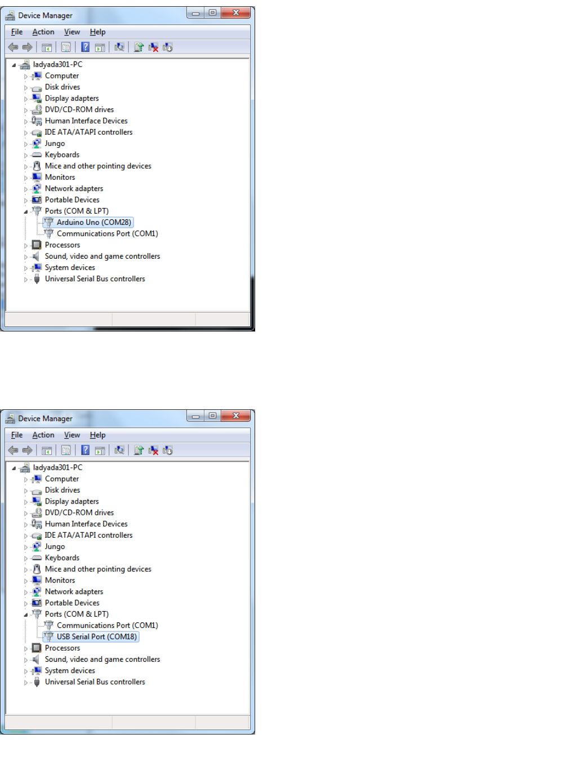Open Action menu in the USB Serial Port window
This screenshot has width=561, height=765.
[43, 435]
